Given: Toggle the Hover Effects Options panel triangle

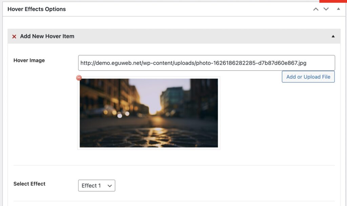Looking at the screenshot, I should 338,9.
